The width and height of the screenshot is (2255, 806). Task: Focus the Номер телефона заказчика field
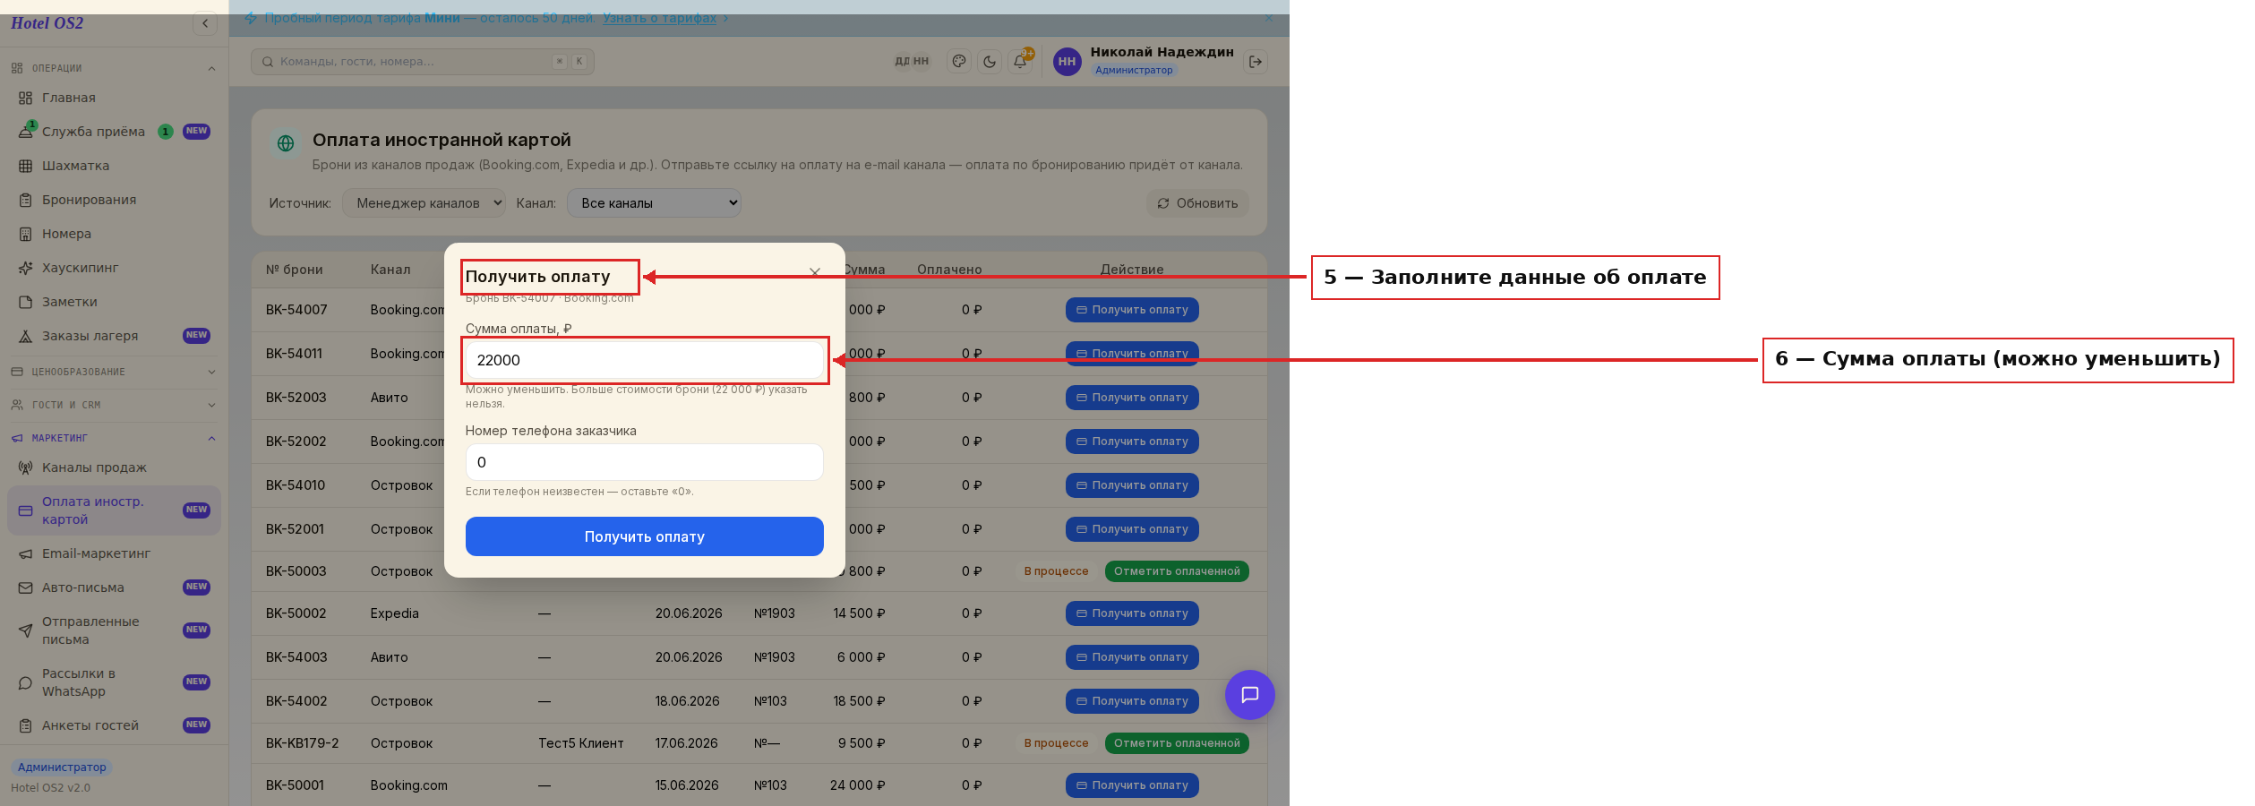pos(645,462)
